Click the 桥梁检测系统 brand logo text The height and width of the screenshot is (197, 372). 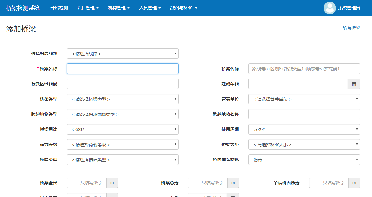pos(23,8)
